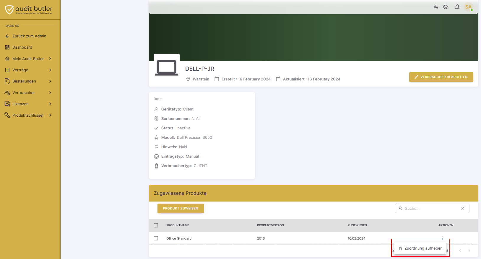This screenshot has height=259, width=481.
Task: Clear the search field with X
Action: (463, 208)
